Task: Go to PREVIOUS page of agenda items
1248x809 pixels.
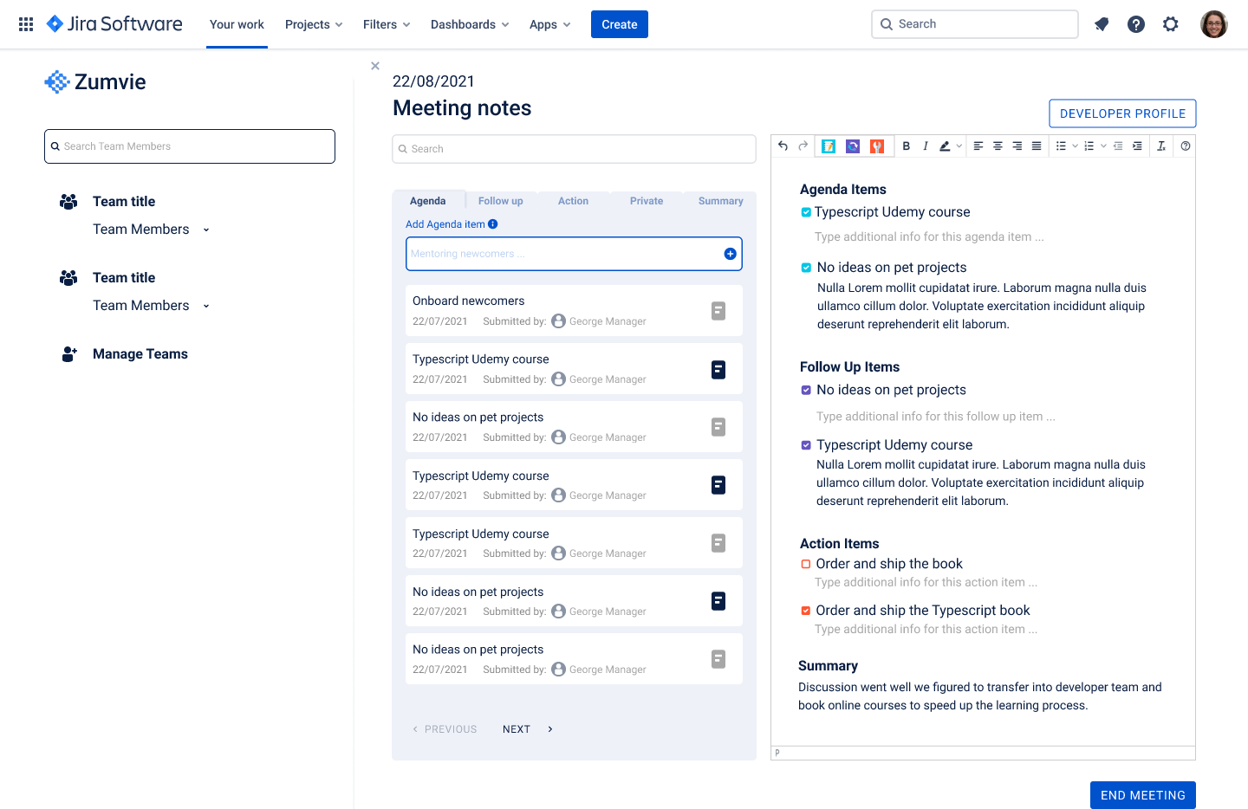Action: click(445, 729)
